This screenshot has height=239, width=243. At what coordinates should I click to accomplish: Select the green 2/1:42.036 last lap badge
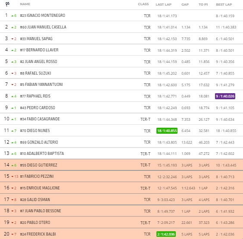click(166, 234)
